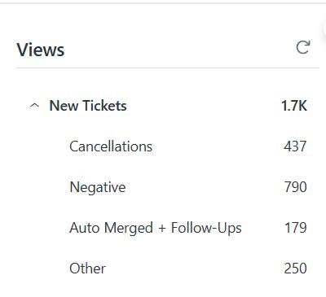Click the Views panel heading
Viewport: 326px width, 297px height.
(41, 50)
